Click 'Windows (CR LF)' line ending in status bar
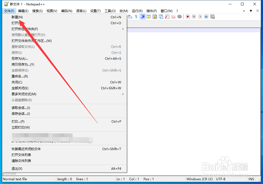This screenshot has width=263, height=184. click(x=199, y=179)
